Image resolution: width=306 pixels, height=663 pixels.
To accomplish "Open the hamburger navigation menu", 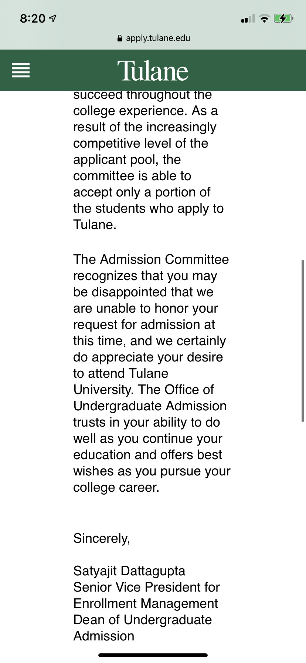I will tap(21, 70).
